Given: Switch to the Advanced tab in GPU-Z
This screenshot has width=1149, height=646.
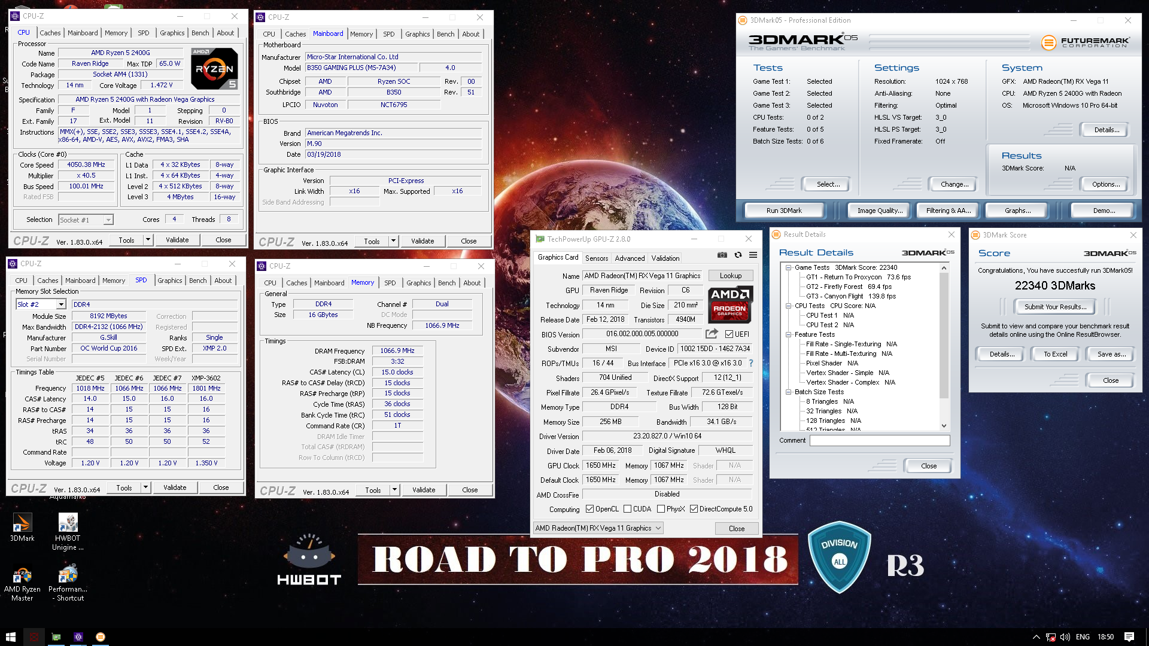Looking at the screenshot, I should pyautogui.click(x=630, y=258).
